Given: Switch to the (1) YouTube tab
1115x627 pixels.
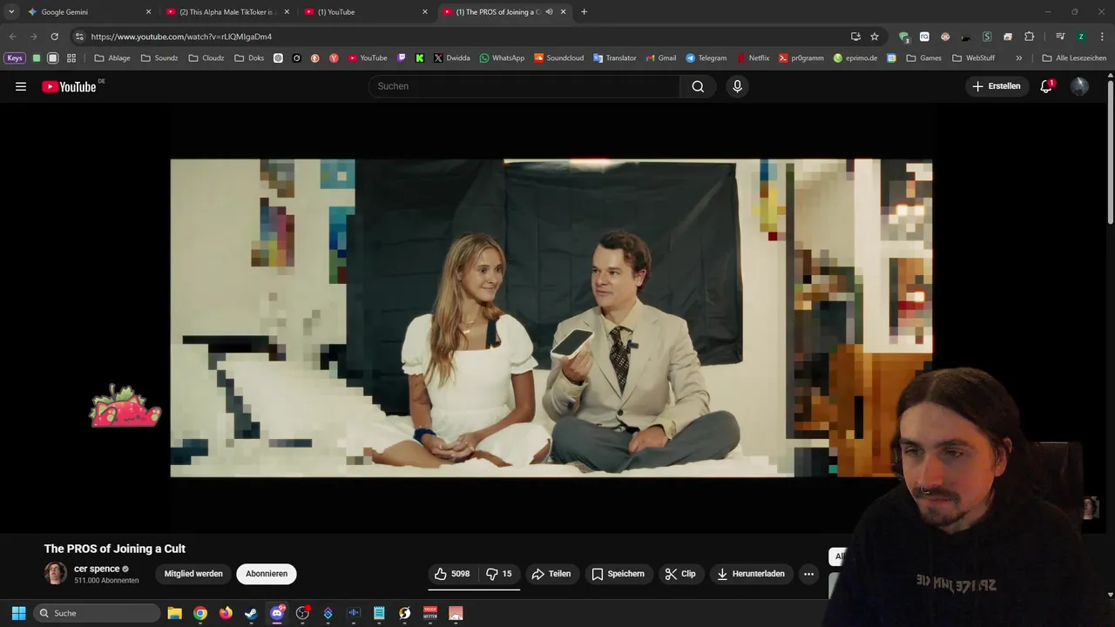Looking at the screenshot, I should tap(366, 12).
